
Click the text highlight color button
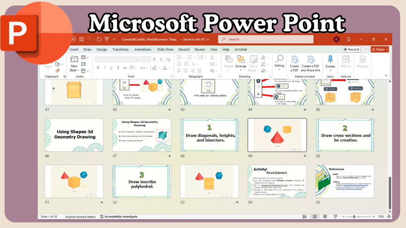(x=154, y=68)
